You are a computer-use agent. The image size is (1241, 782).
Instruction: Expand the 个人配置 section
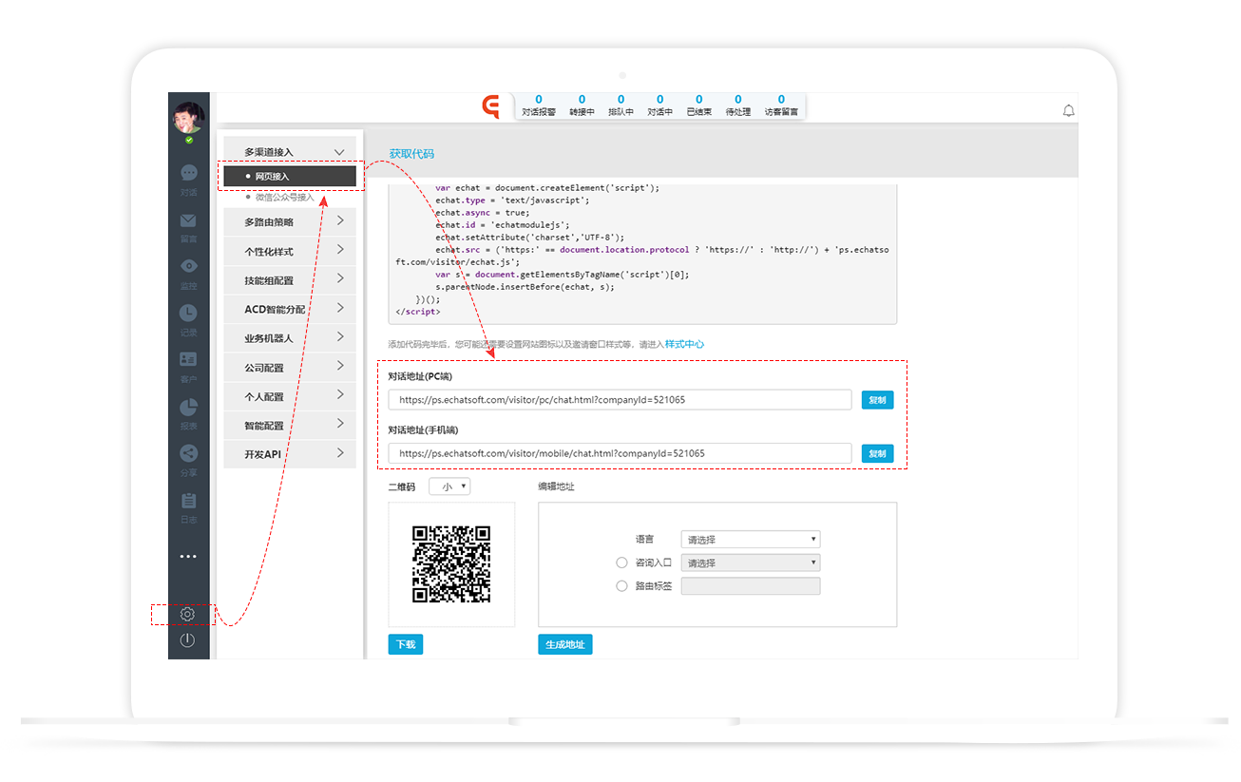tap(288, 396)
